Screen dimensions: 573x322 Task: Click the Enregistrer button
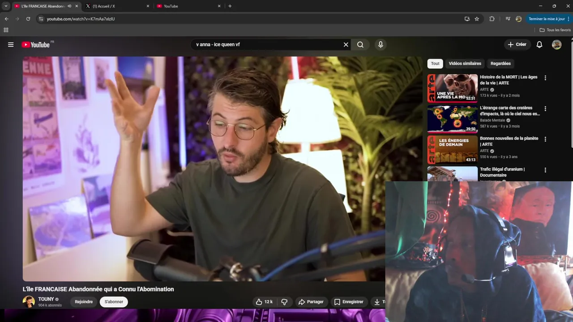pos(349,302)
